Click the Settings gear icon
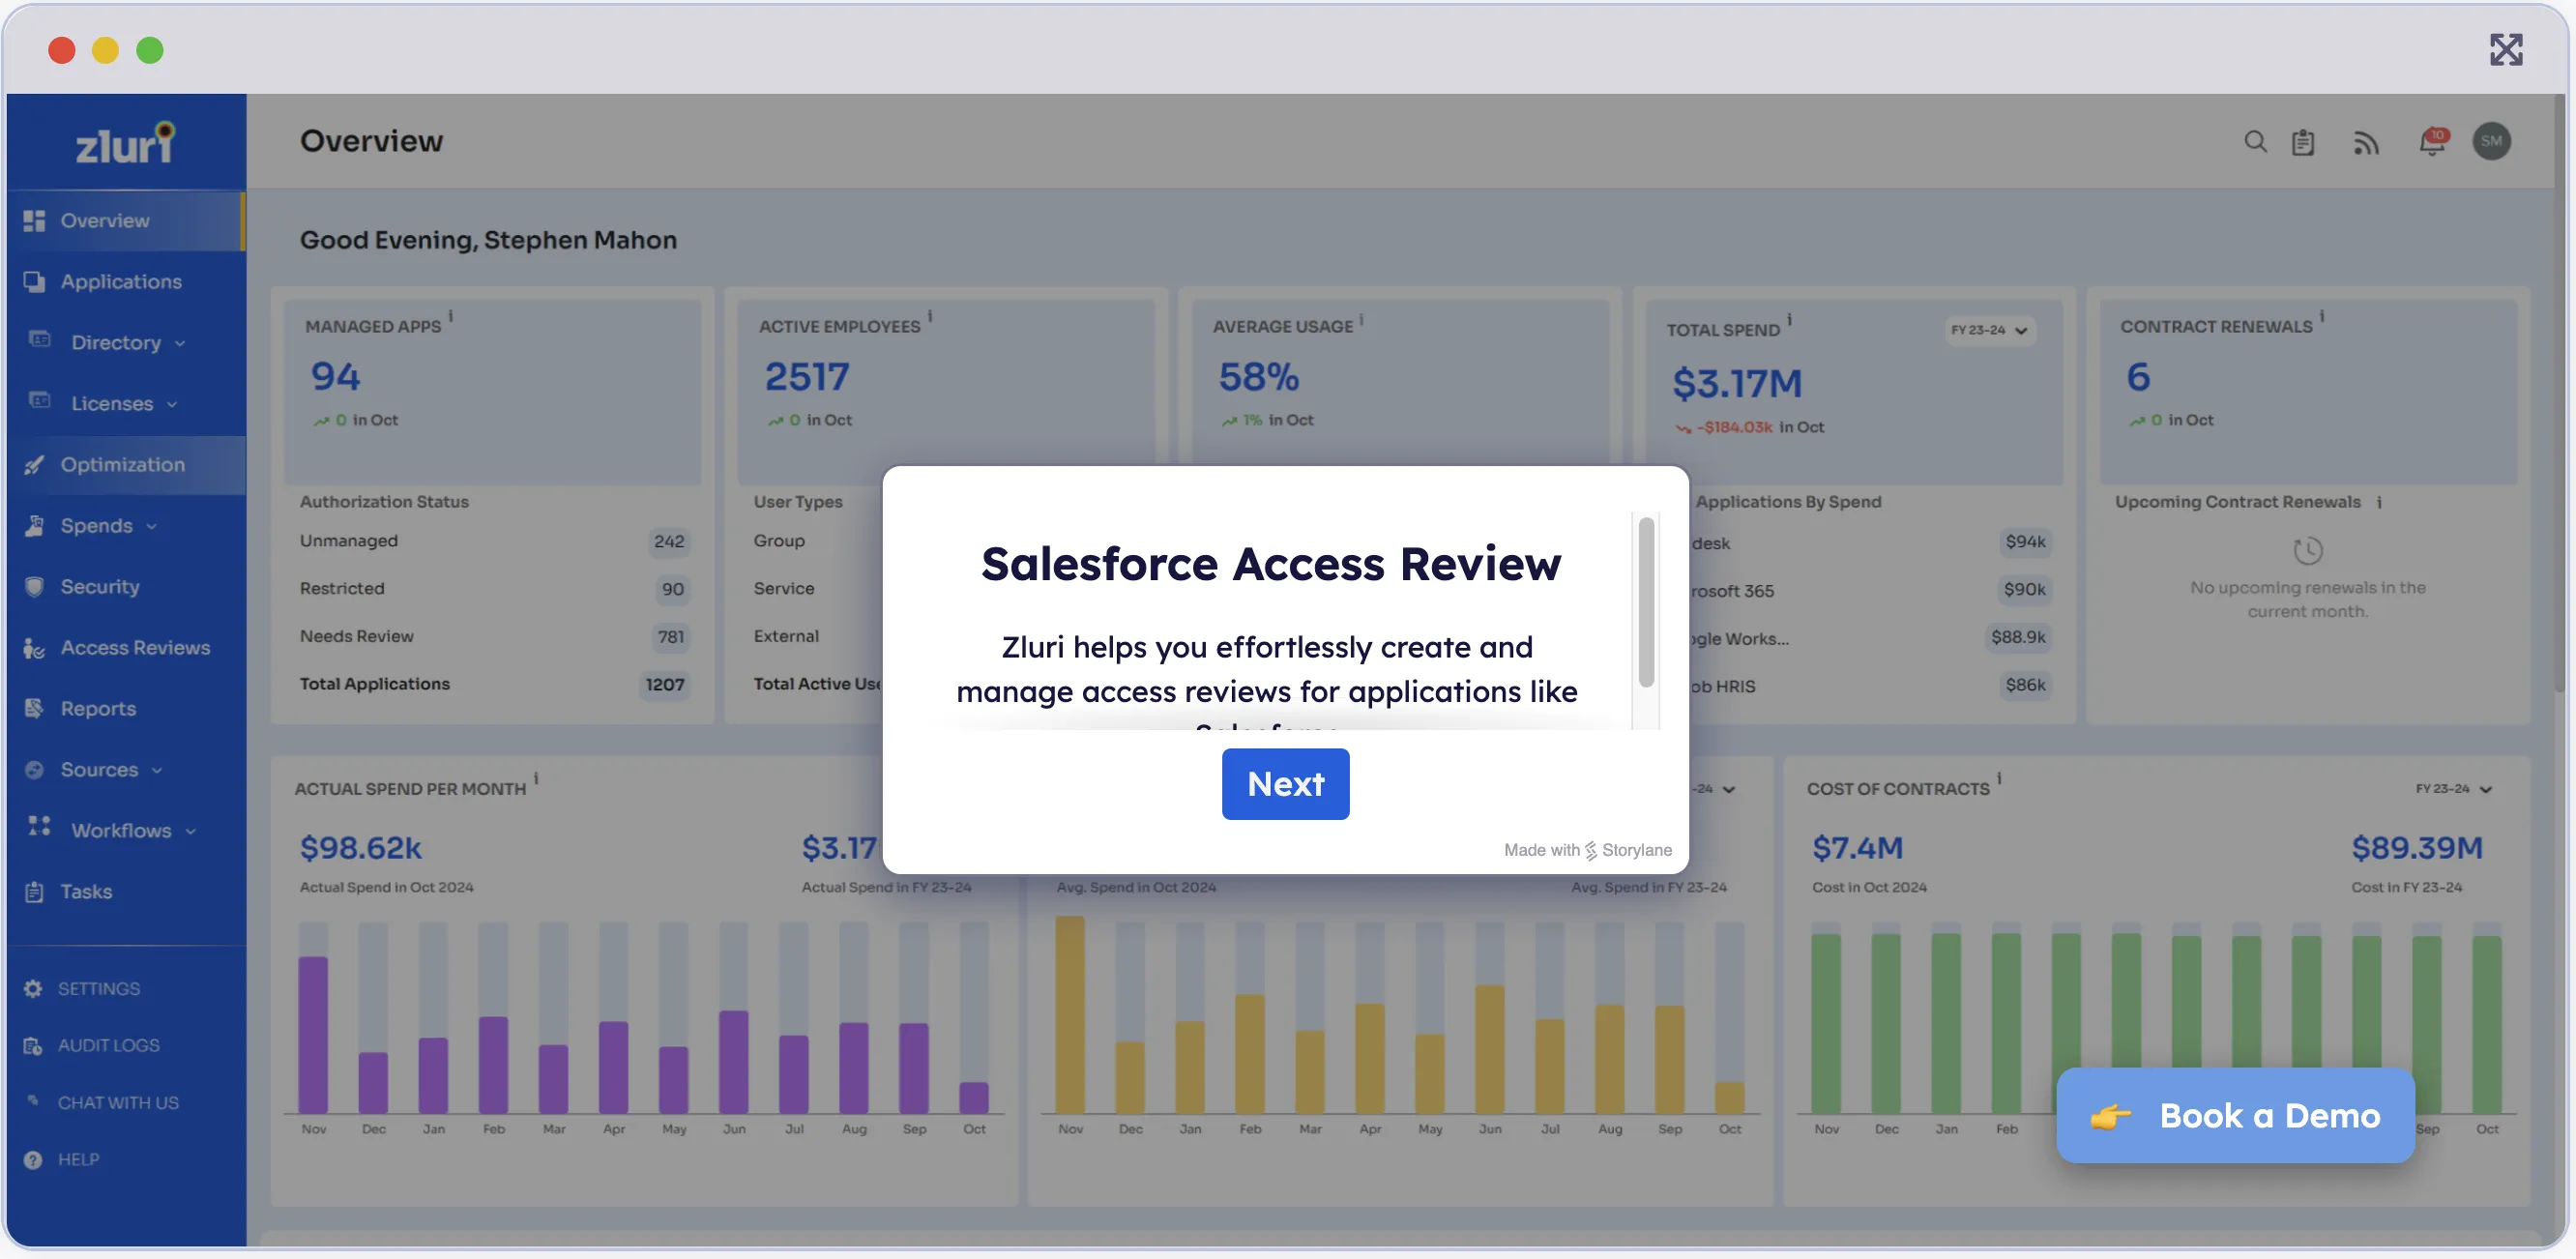Image resolution: width=2576 pixels, height=1259 pixels. click(33, 988)
